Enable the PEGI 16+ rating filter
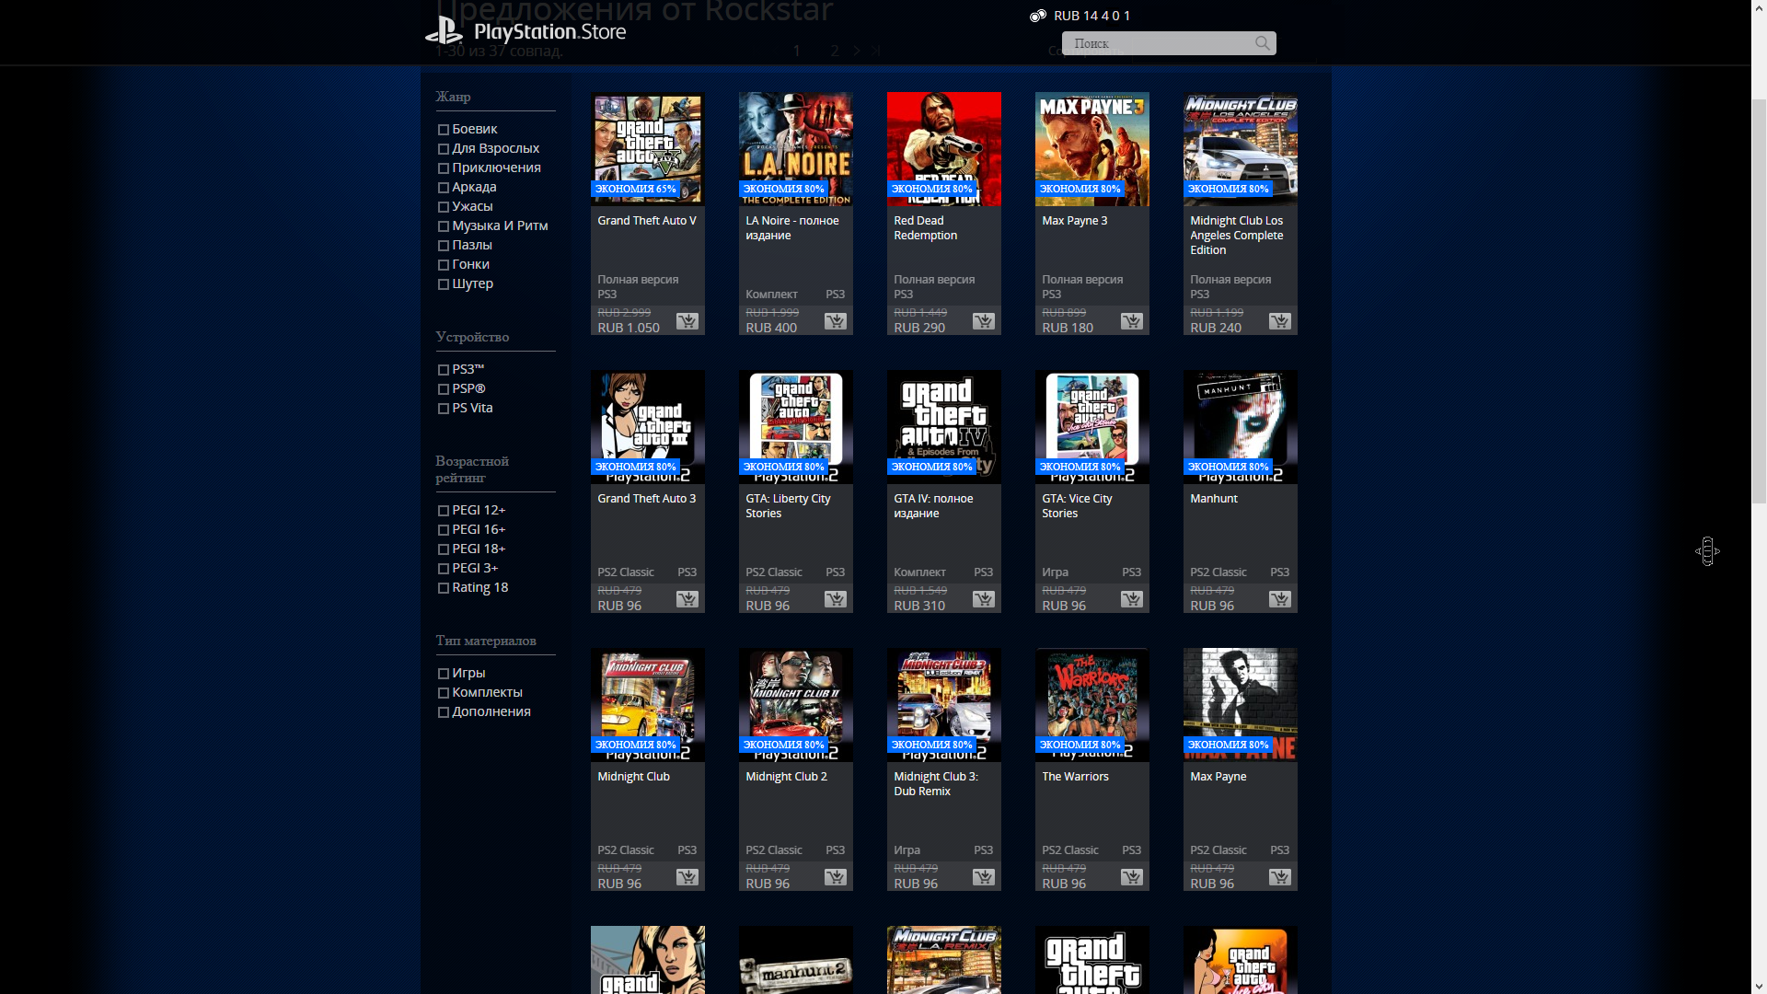1767x994 pixels. coord(444,530)
